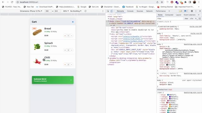Open the Getting Started bookmark
Viewport: 202px width, 113px height.
click(165, 7)
